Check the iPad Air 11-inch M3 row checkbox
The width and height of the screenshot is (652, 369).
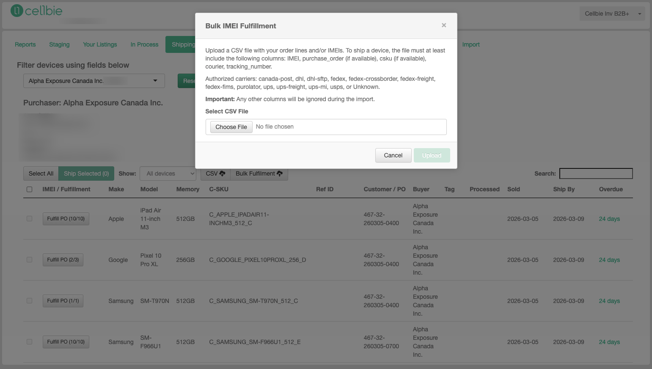pos(30,219)
